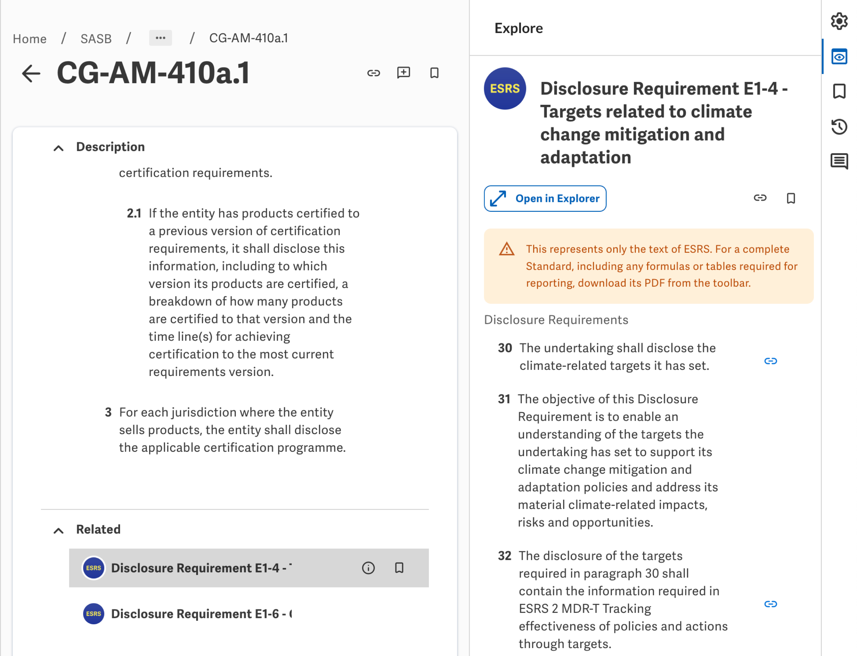Click description item 3 jurisdiction text
The image size is (857, 656).
[232, 430]
